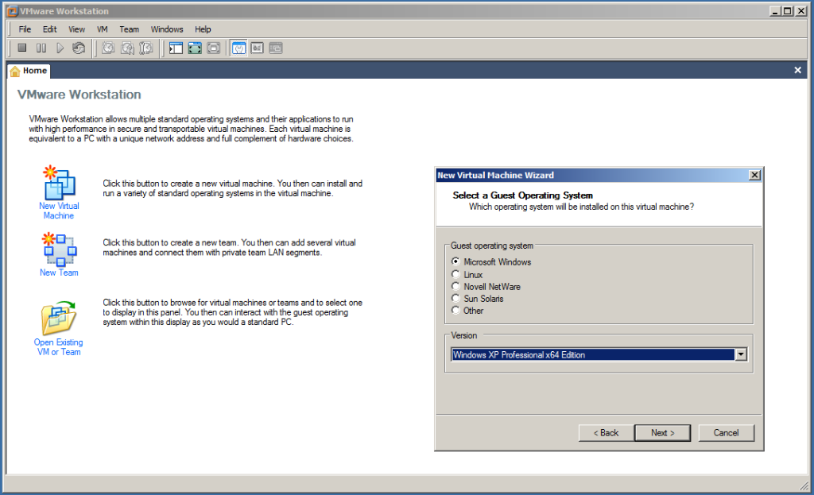The height and width of the screenshot is (495, 814).
Task: Open the VM menu
Action: [x=103, y=29]
